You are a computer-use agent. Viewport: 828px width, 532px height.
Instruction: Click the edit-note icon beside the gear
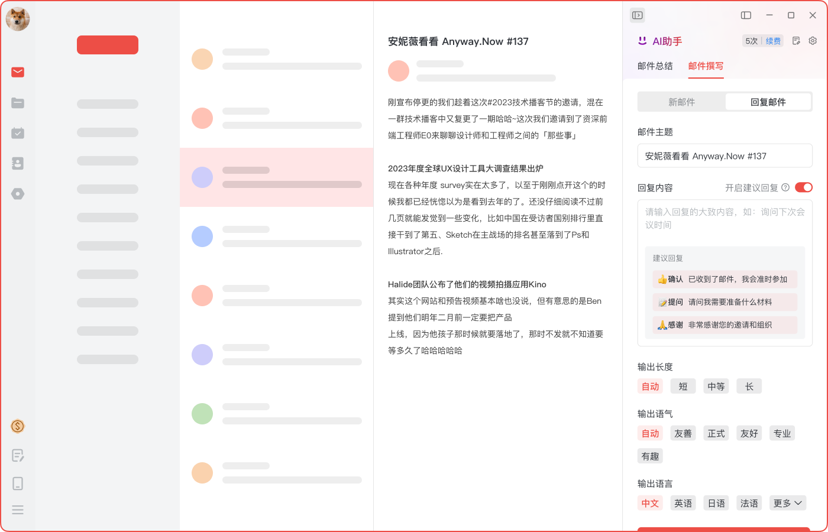pos(795,41)
